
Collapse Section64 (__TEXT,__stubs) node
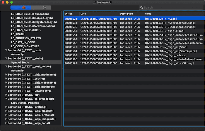(6, 58)
